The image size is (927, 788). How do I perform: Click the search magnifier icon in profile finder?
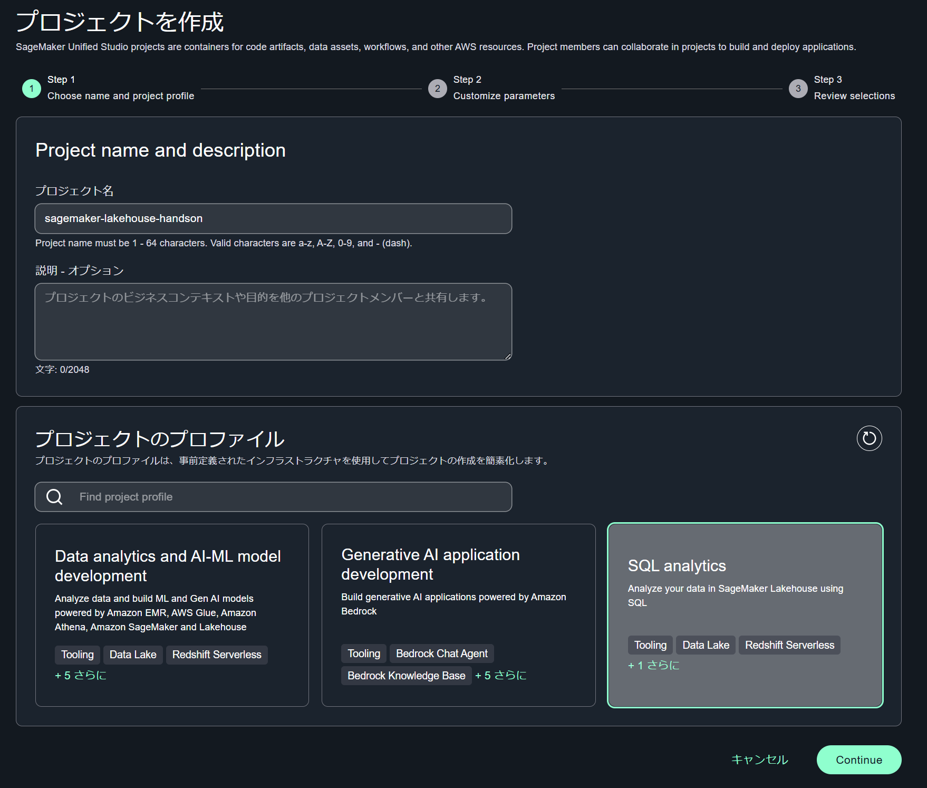(x=54, y=497)
